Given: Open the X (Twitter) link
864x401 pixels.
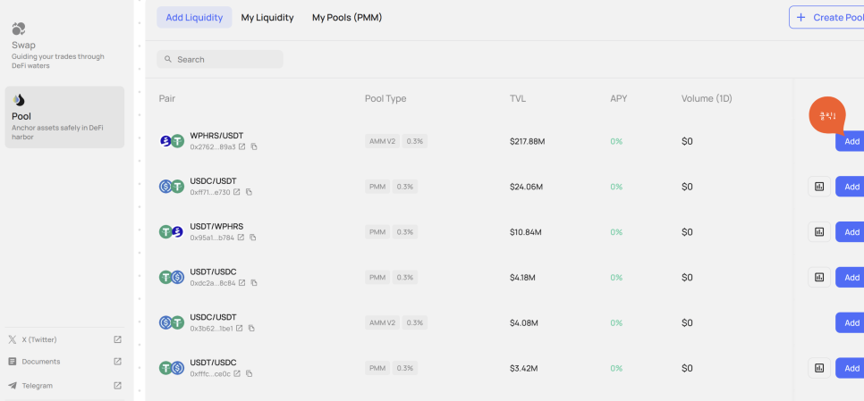Looking at the screenshot, I should (64, 340).
